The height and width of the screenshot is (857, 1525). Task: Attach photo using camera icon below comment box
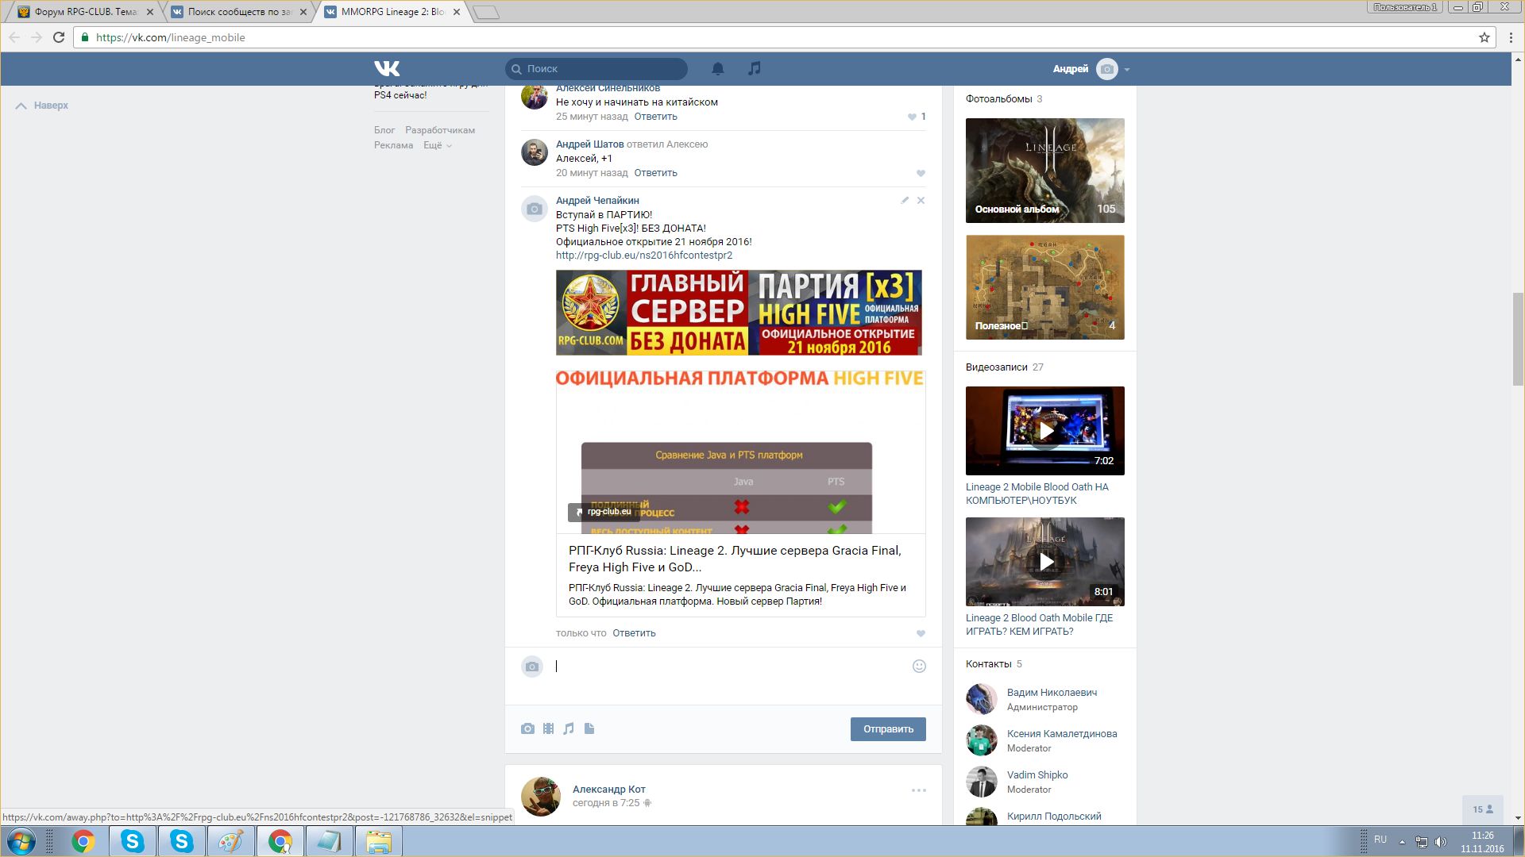click(x=527, y=728)
